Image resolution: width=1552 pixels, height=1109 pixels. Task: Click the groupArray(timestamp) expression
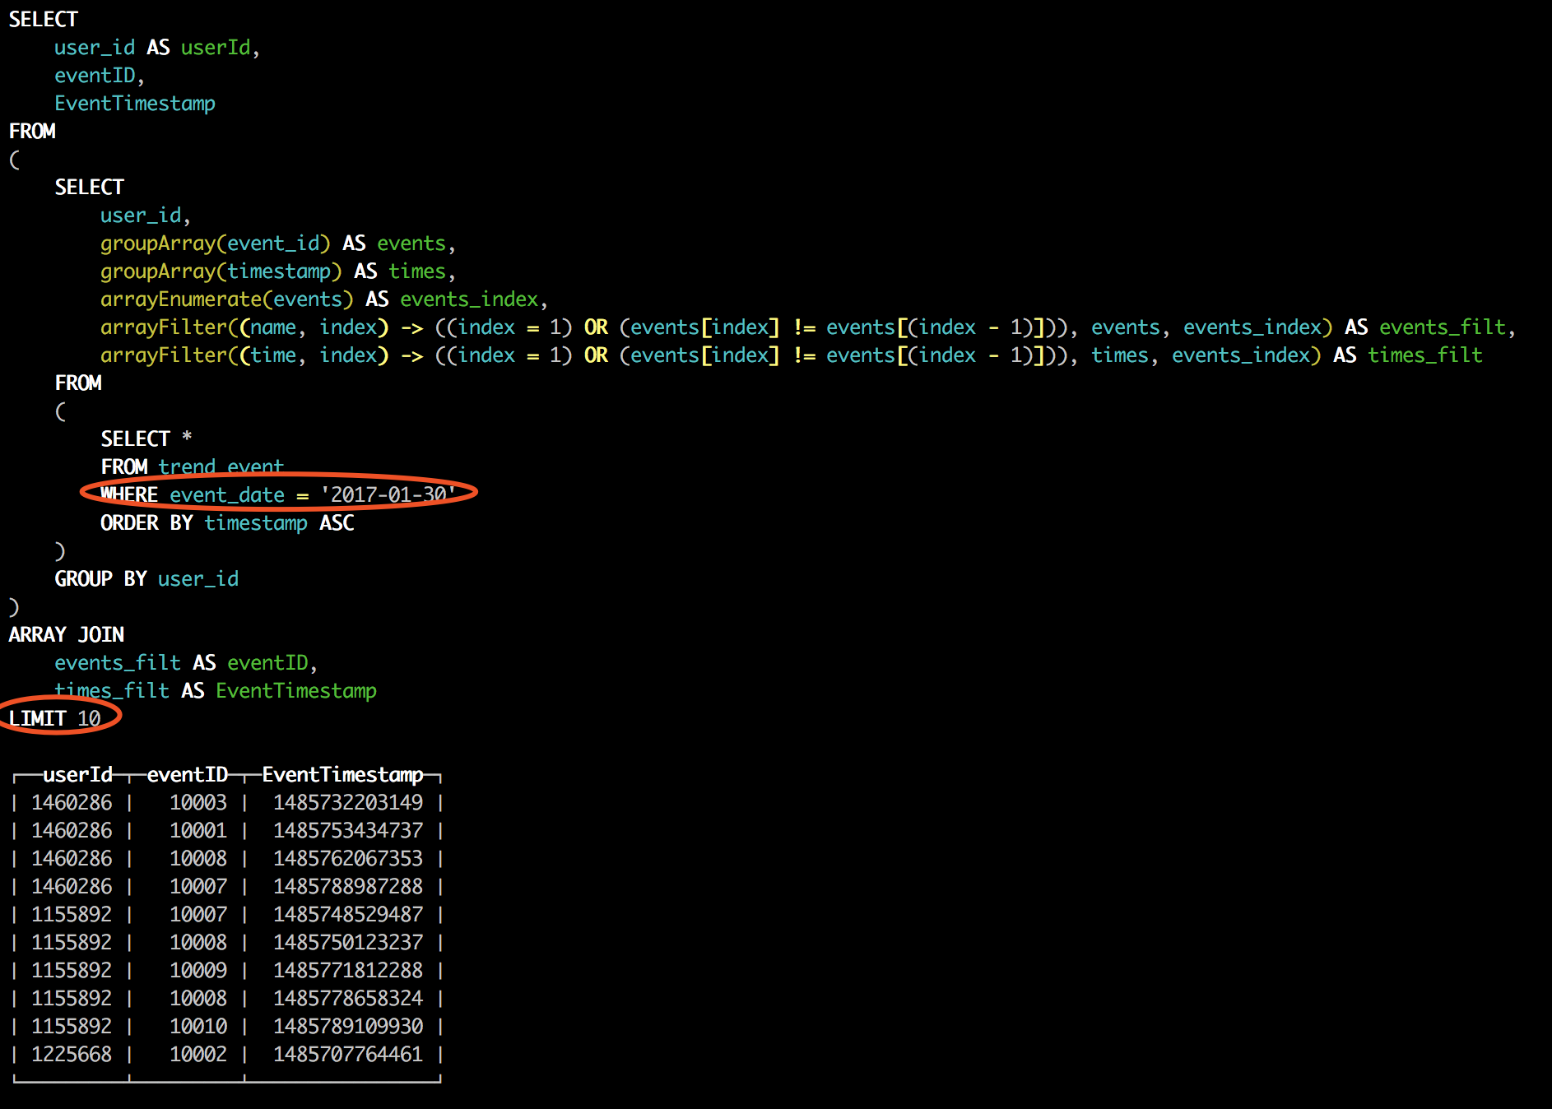[x=221, y=271]
